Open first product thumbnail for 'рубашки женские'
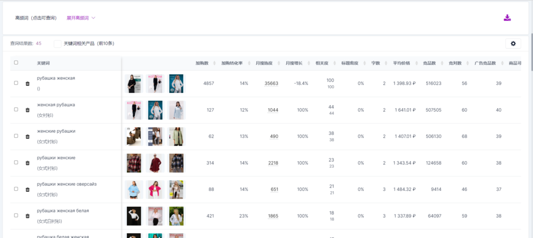This screenshot has height=238, width=533. [x=134, y=163]
